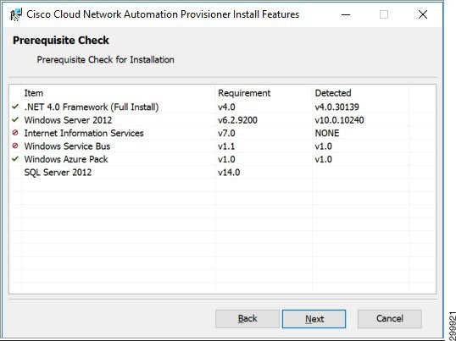Image resolution: width=456 pixels, height=341 pixels.
Task: Click the green check beside Windows Server 2012
Action: [x=15, y=119]
